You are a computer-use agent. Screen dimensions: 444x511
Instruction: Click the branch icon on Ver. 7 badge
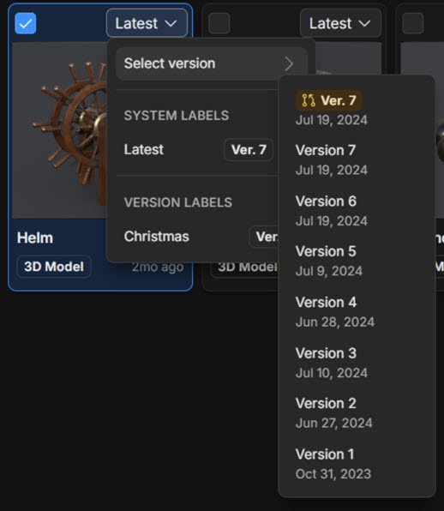click(309, 100)
